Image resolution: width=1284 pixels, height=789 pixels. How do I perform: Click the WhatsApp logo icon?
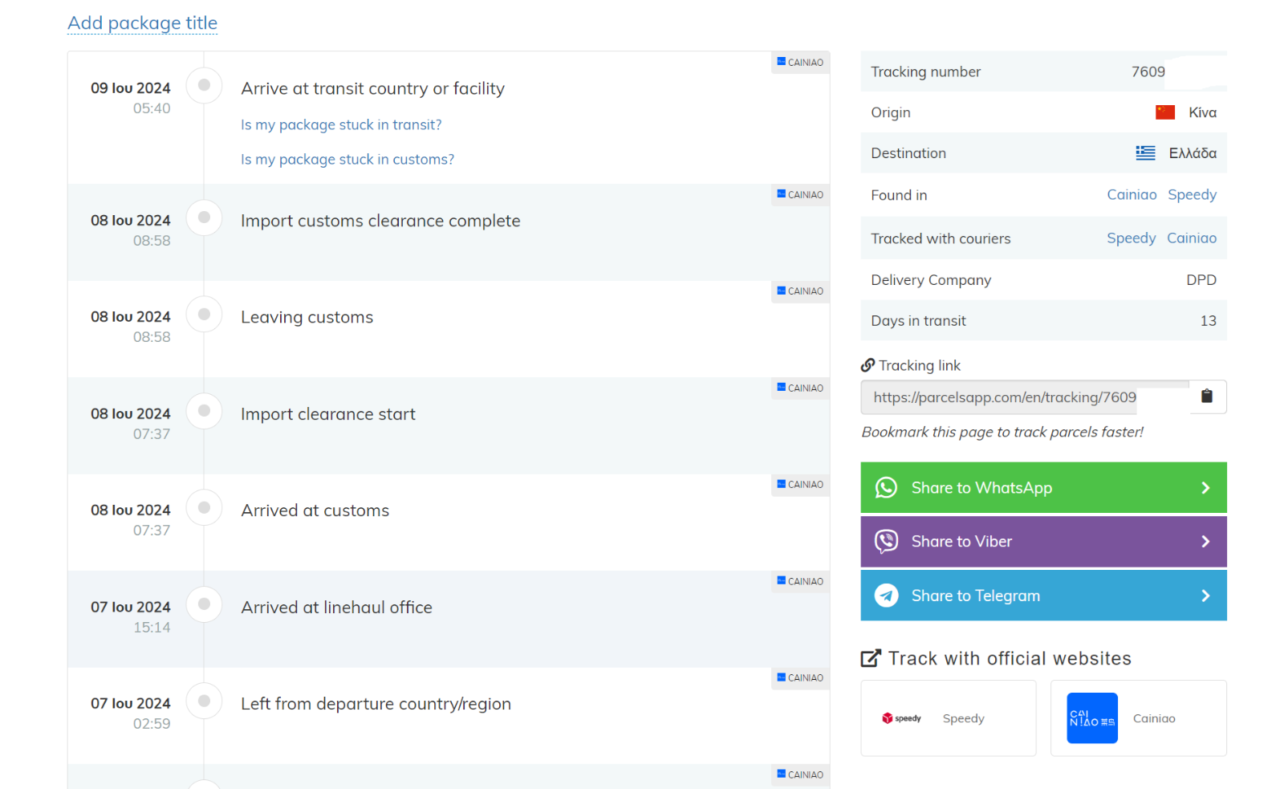(x=886, y=488)
